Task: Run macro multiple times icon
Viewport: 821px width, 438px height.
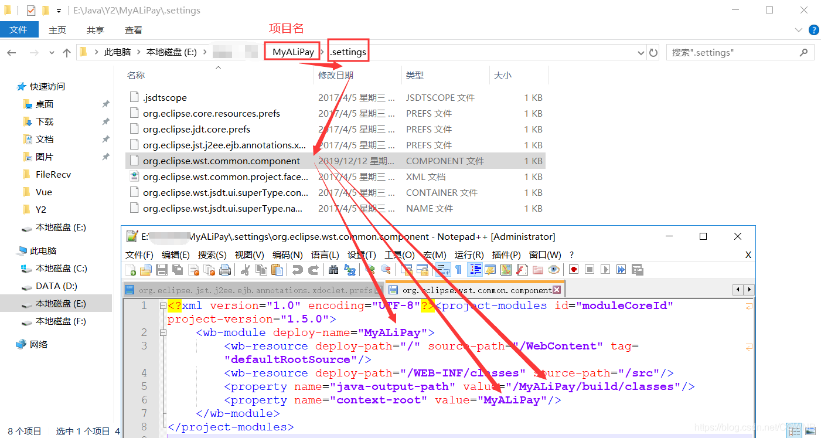Action: coord(621,270)
